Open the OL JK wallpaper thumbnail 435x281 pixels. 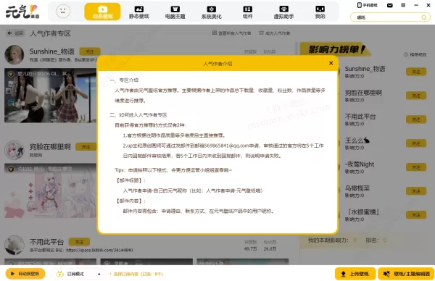(50, 96)
